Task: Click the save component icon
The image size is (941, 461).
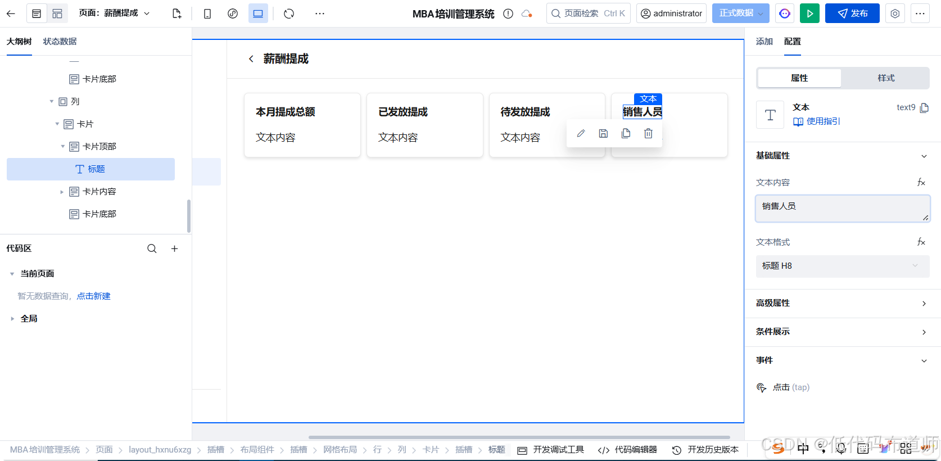Action: [x=603, y=133]
